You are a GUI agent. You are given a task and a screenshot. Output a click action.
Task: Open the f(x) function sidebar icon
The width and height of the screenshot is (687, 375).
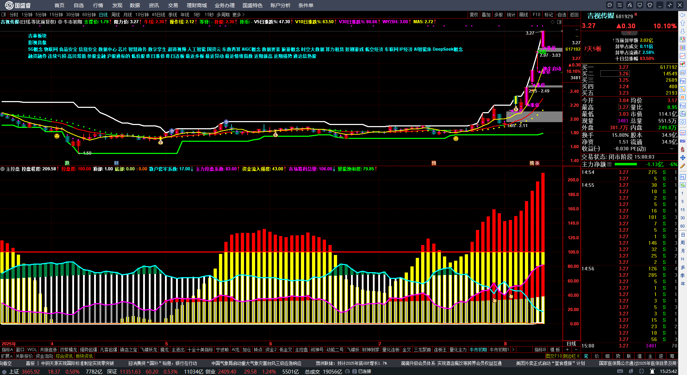tap(683, 114)
